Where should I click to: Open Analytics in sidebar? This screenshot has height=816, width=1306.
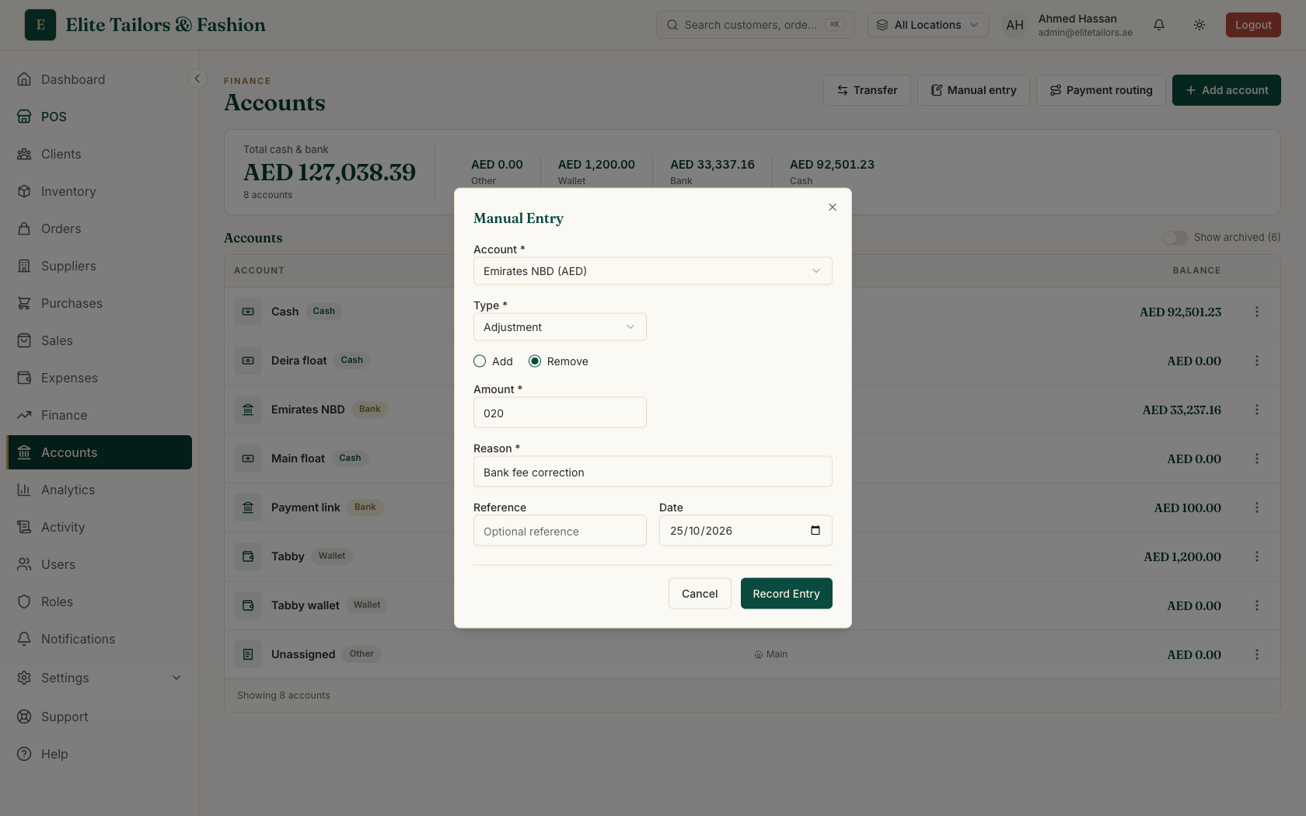pyautogui.click(x=100, y=490)
